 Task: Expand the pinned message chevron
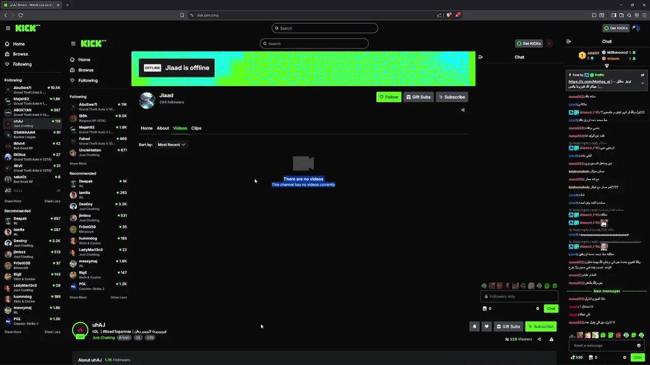(642, 83)
